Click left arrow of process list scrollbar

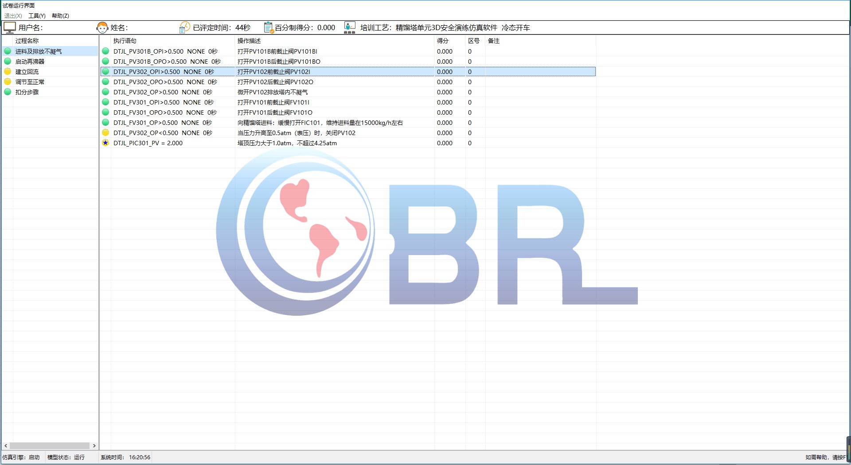(x=6, y=446)
